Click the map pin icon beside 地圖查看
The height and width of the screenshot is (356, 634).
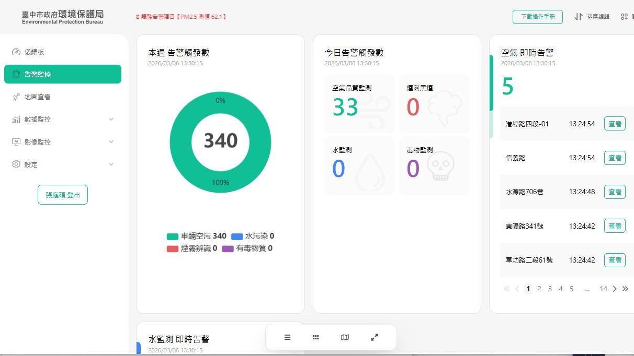click(16, 97)
